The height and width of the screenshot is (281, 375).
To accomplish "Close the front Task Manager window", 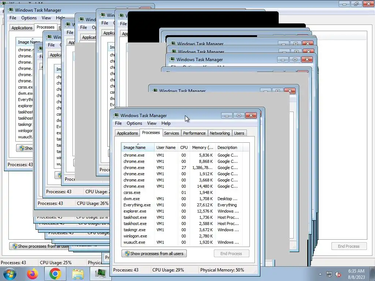I will (x=251, y=115).
